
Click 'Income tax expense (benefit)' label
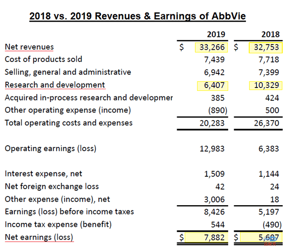tap(58, 225)
